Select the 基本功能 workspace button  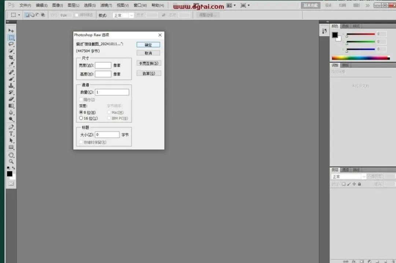coord(311,5)
